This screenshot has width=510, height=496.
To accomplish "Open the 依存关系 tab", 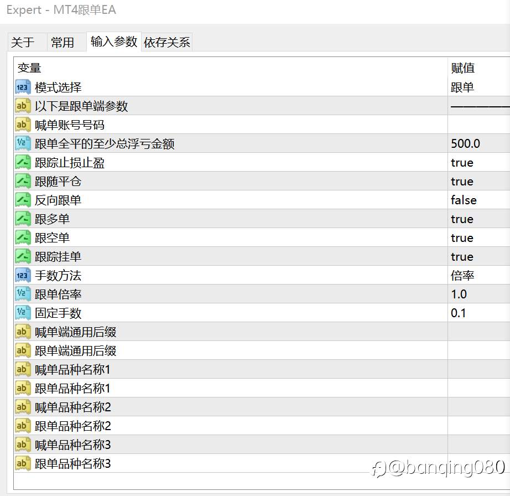I will click(166, 42).
